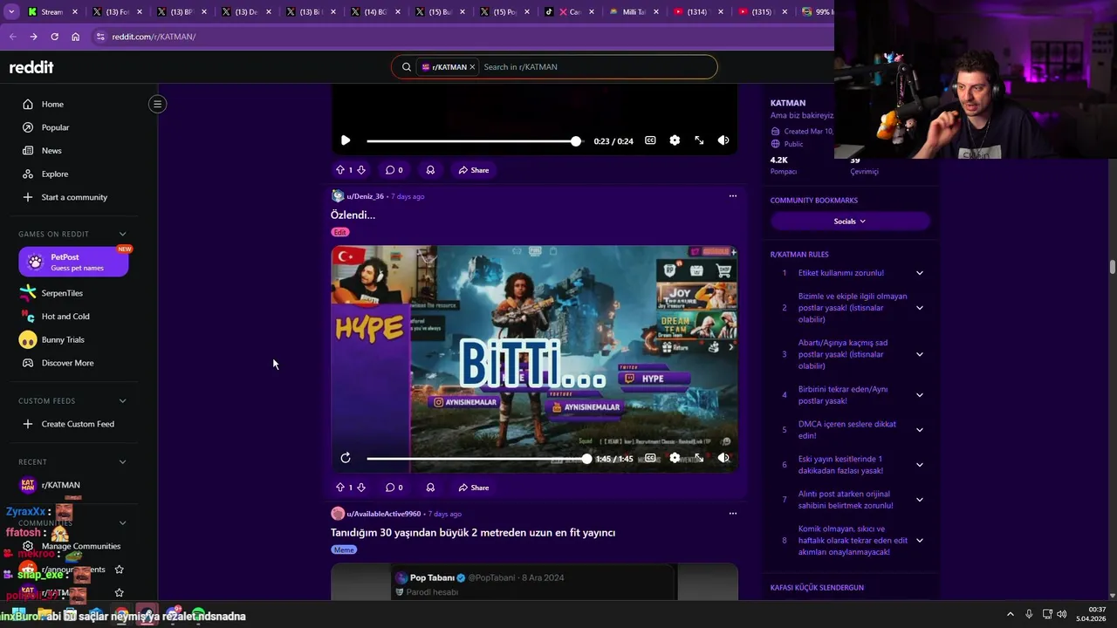Toggle captions on the top video

(x=650, y=140)
